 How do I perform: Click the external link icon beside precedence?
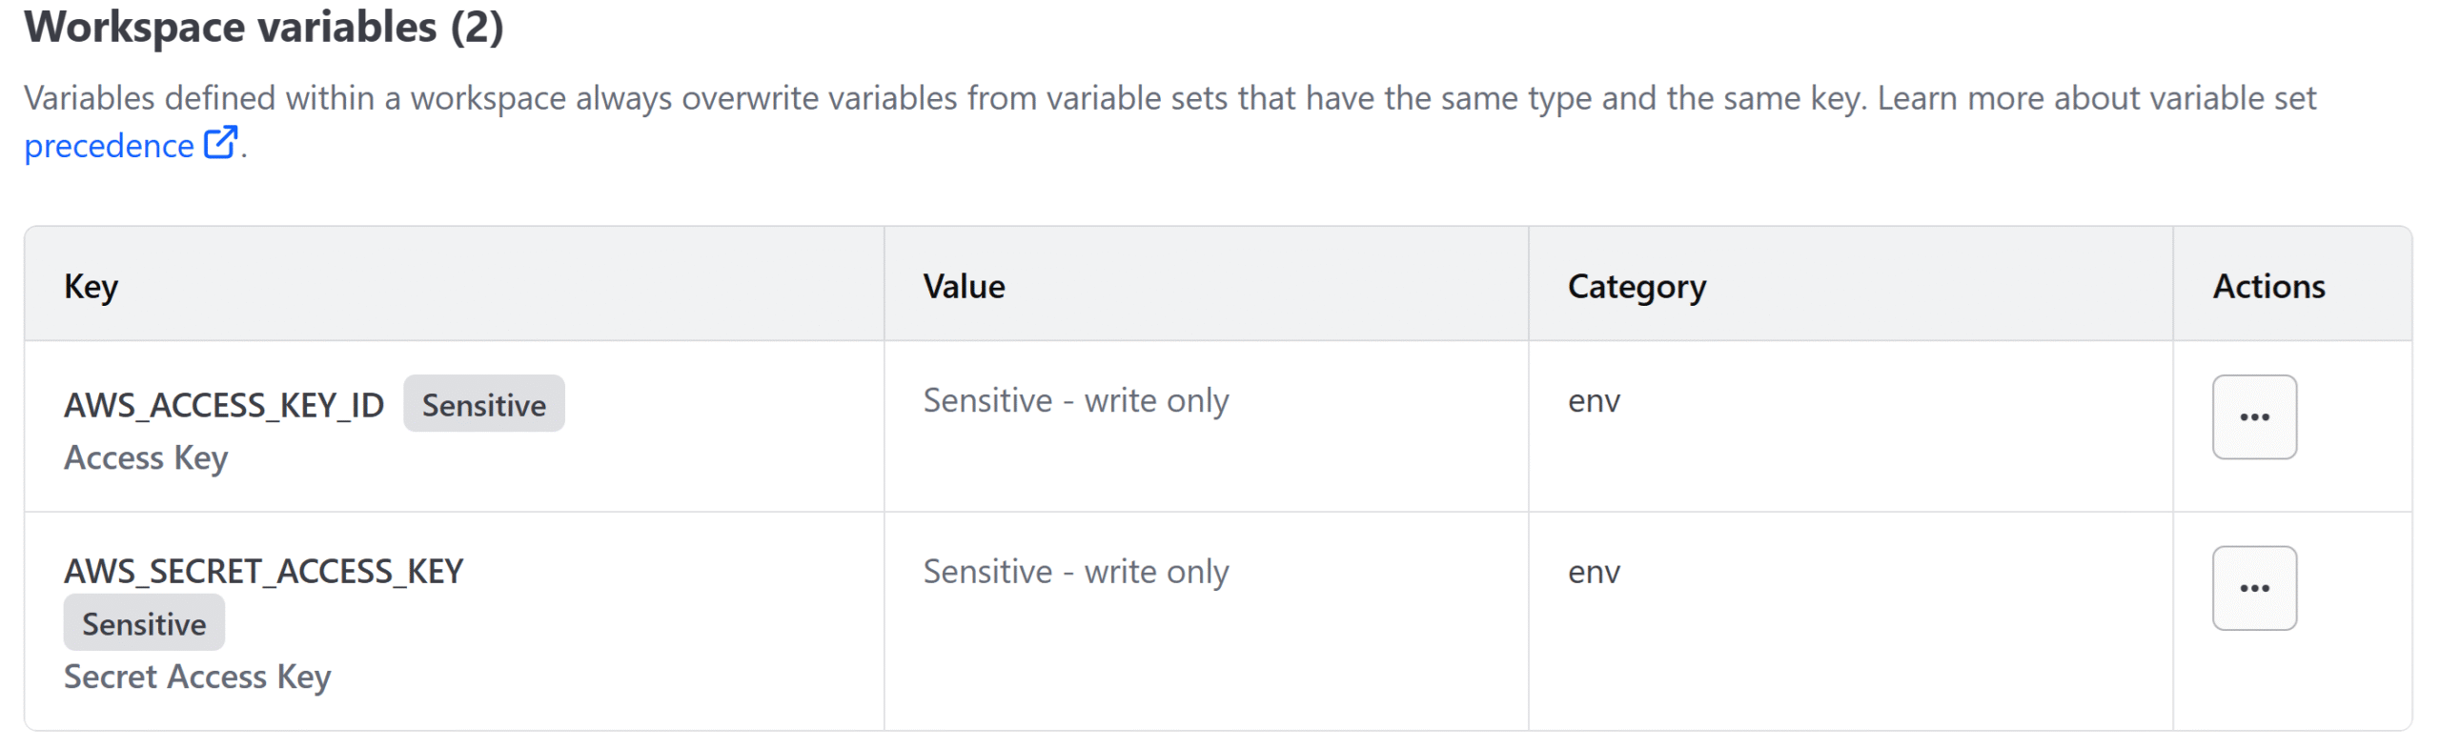(221, 143)
